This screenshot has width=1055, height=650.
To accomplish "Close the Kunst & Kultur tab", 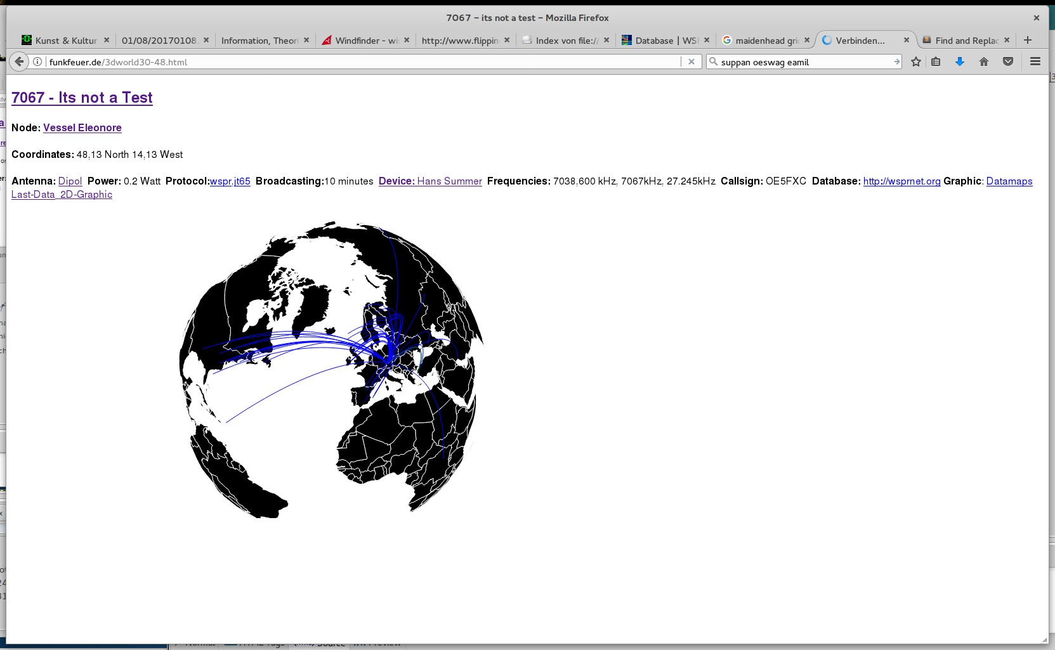I will tap(107, 40).
